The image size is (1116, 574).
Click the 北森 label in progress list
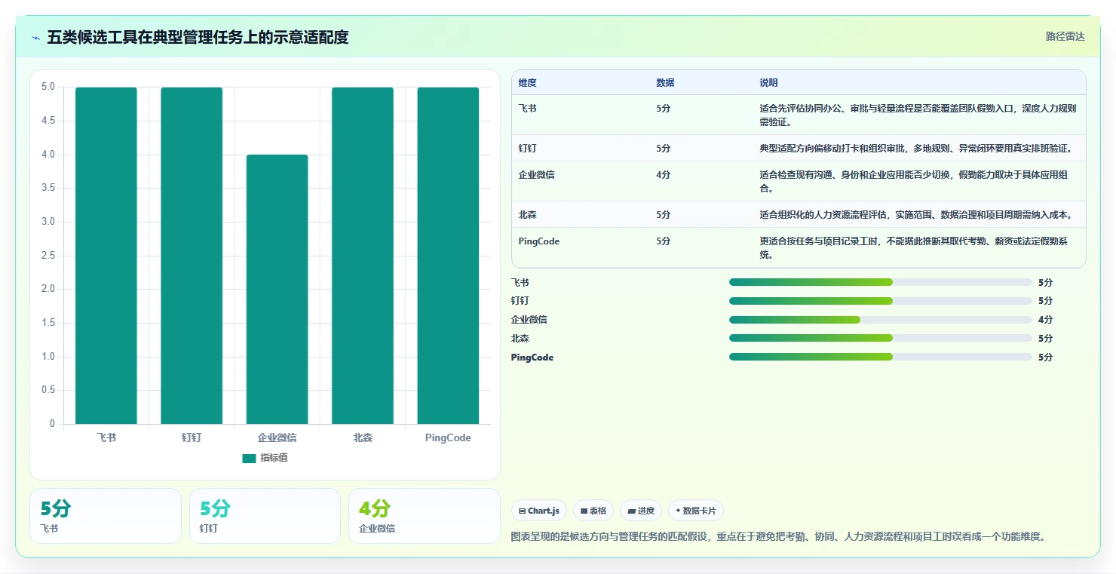click(520, 339)
